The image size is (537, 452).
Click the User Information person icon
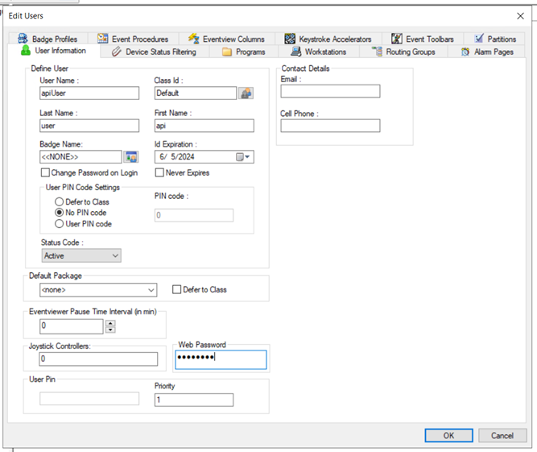tap(26, 50)
